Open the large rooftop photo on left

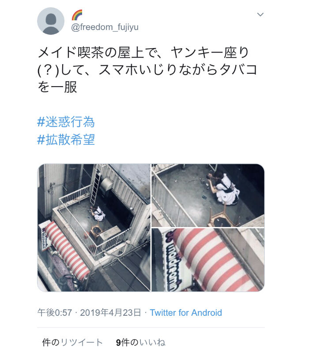[94, 227]
